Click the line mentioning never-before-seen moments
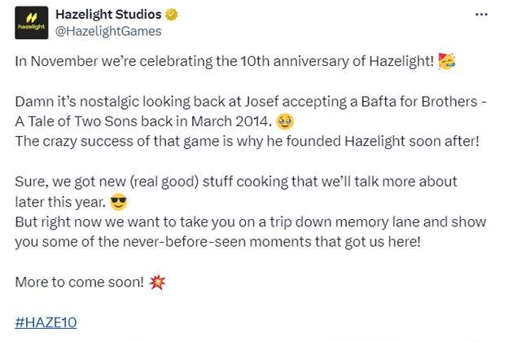Screen dimensions: 530x342 point(218,242)
